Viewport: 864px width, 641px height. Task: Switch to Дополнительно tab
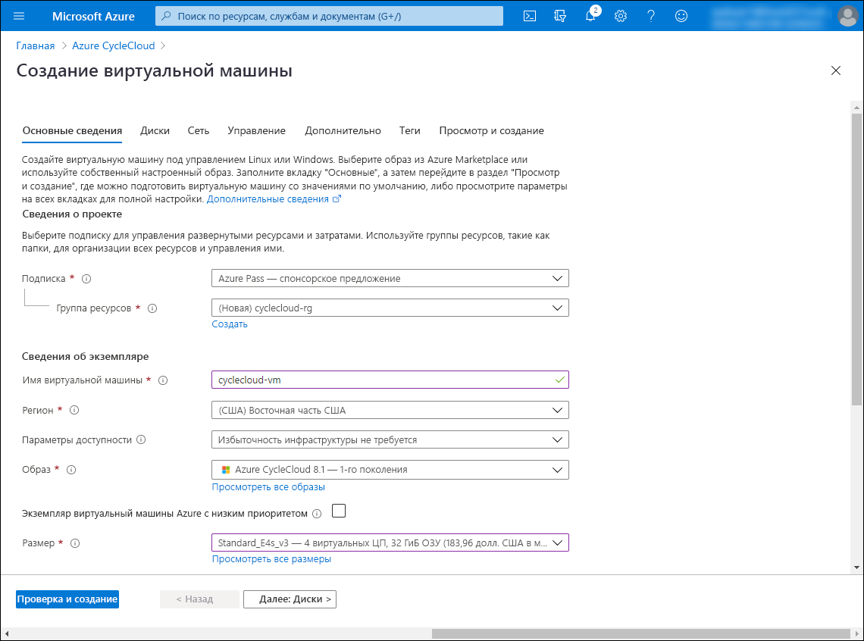pos(343,130)
